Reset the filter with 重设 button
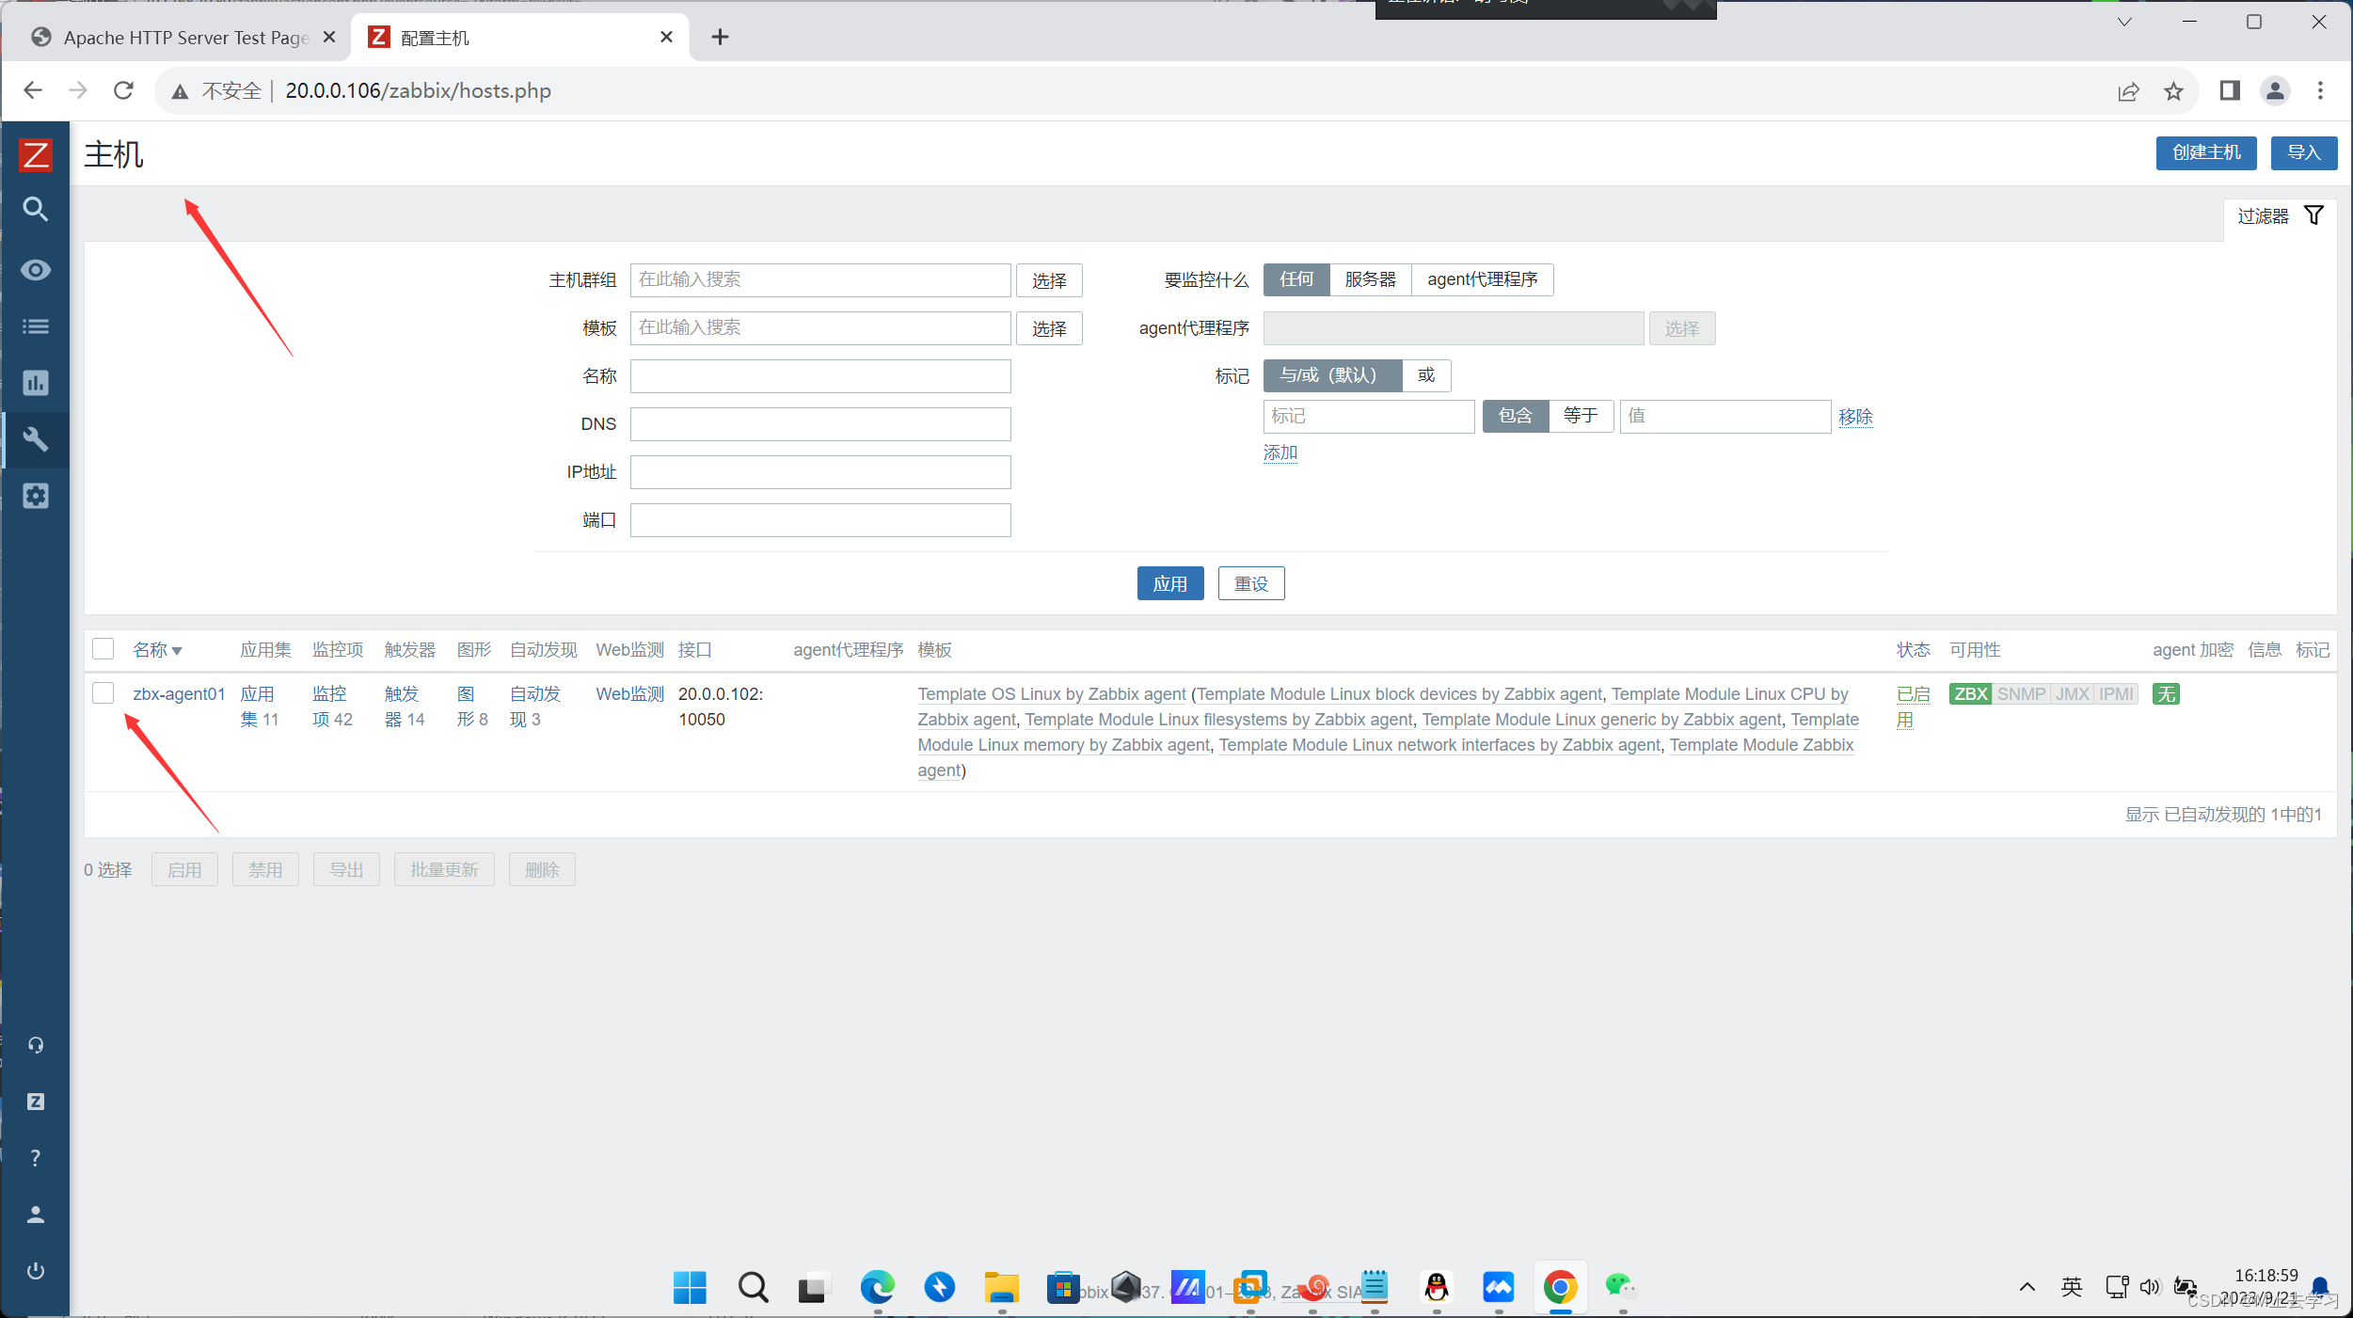Image resolution: width=2353 pixels, height=1318 pixels. [x=1251, y=583]
